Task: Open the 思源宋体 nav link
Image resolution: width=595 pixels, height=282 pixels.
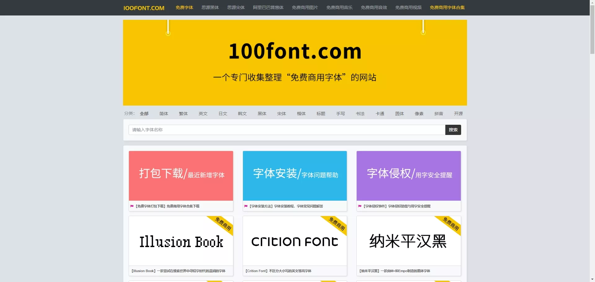Action: tap(236, 7)
